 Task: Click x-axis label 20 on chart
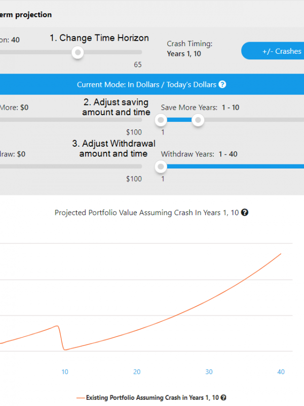pyautogui.click(x=137, y=372)
